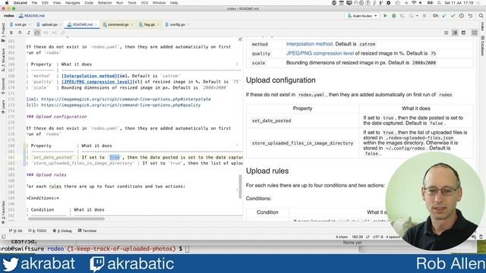This screenshot has width=486, height=273.
Task: Click the highlighted 'true' word in editor
Action: [115, 157]
